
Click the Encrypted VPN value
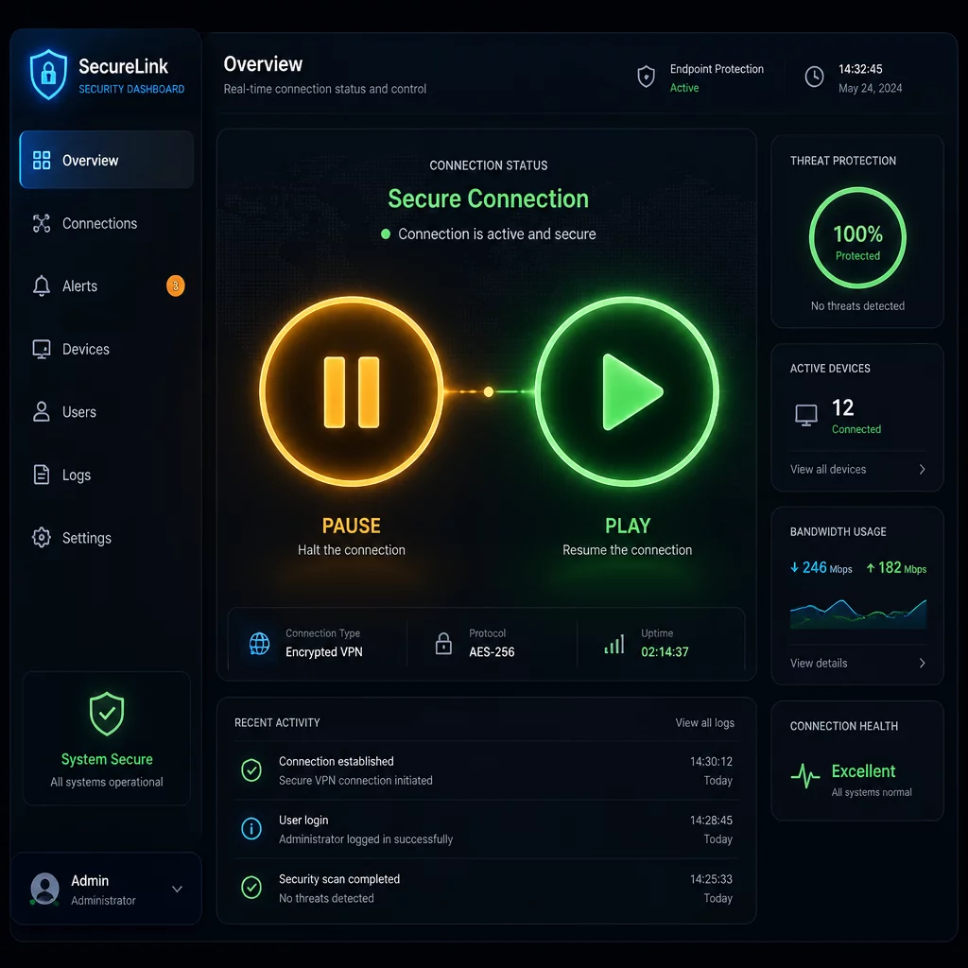[324, 652]
